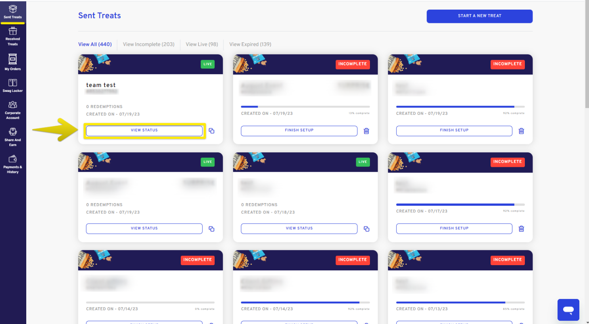Delete the treat created 07/17/23 via trash icon
The height and width of the screenshot is (324, 589).
521,229
